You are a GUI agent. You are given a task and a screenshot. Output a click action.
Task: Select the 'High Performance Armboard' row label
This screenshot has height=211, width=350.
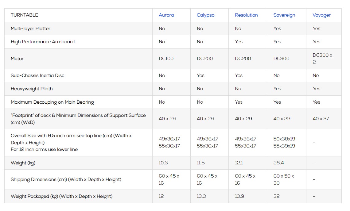(43, 42)
